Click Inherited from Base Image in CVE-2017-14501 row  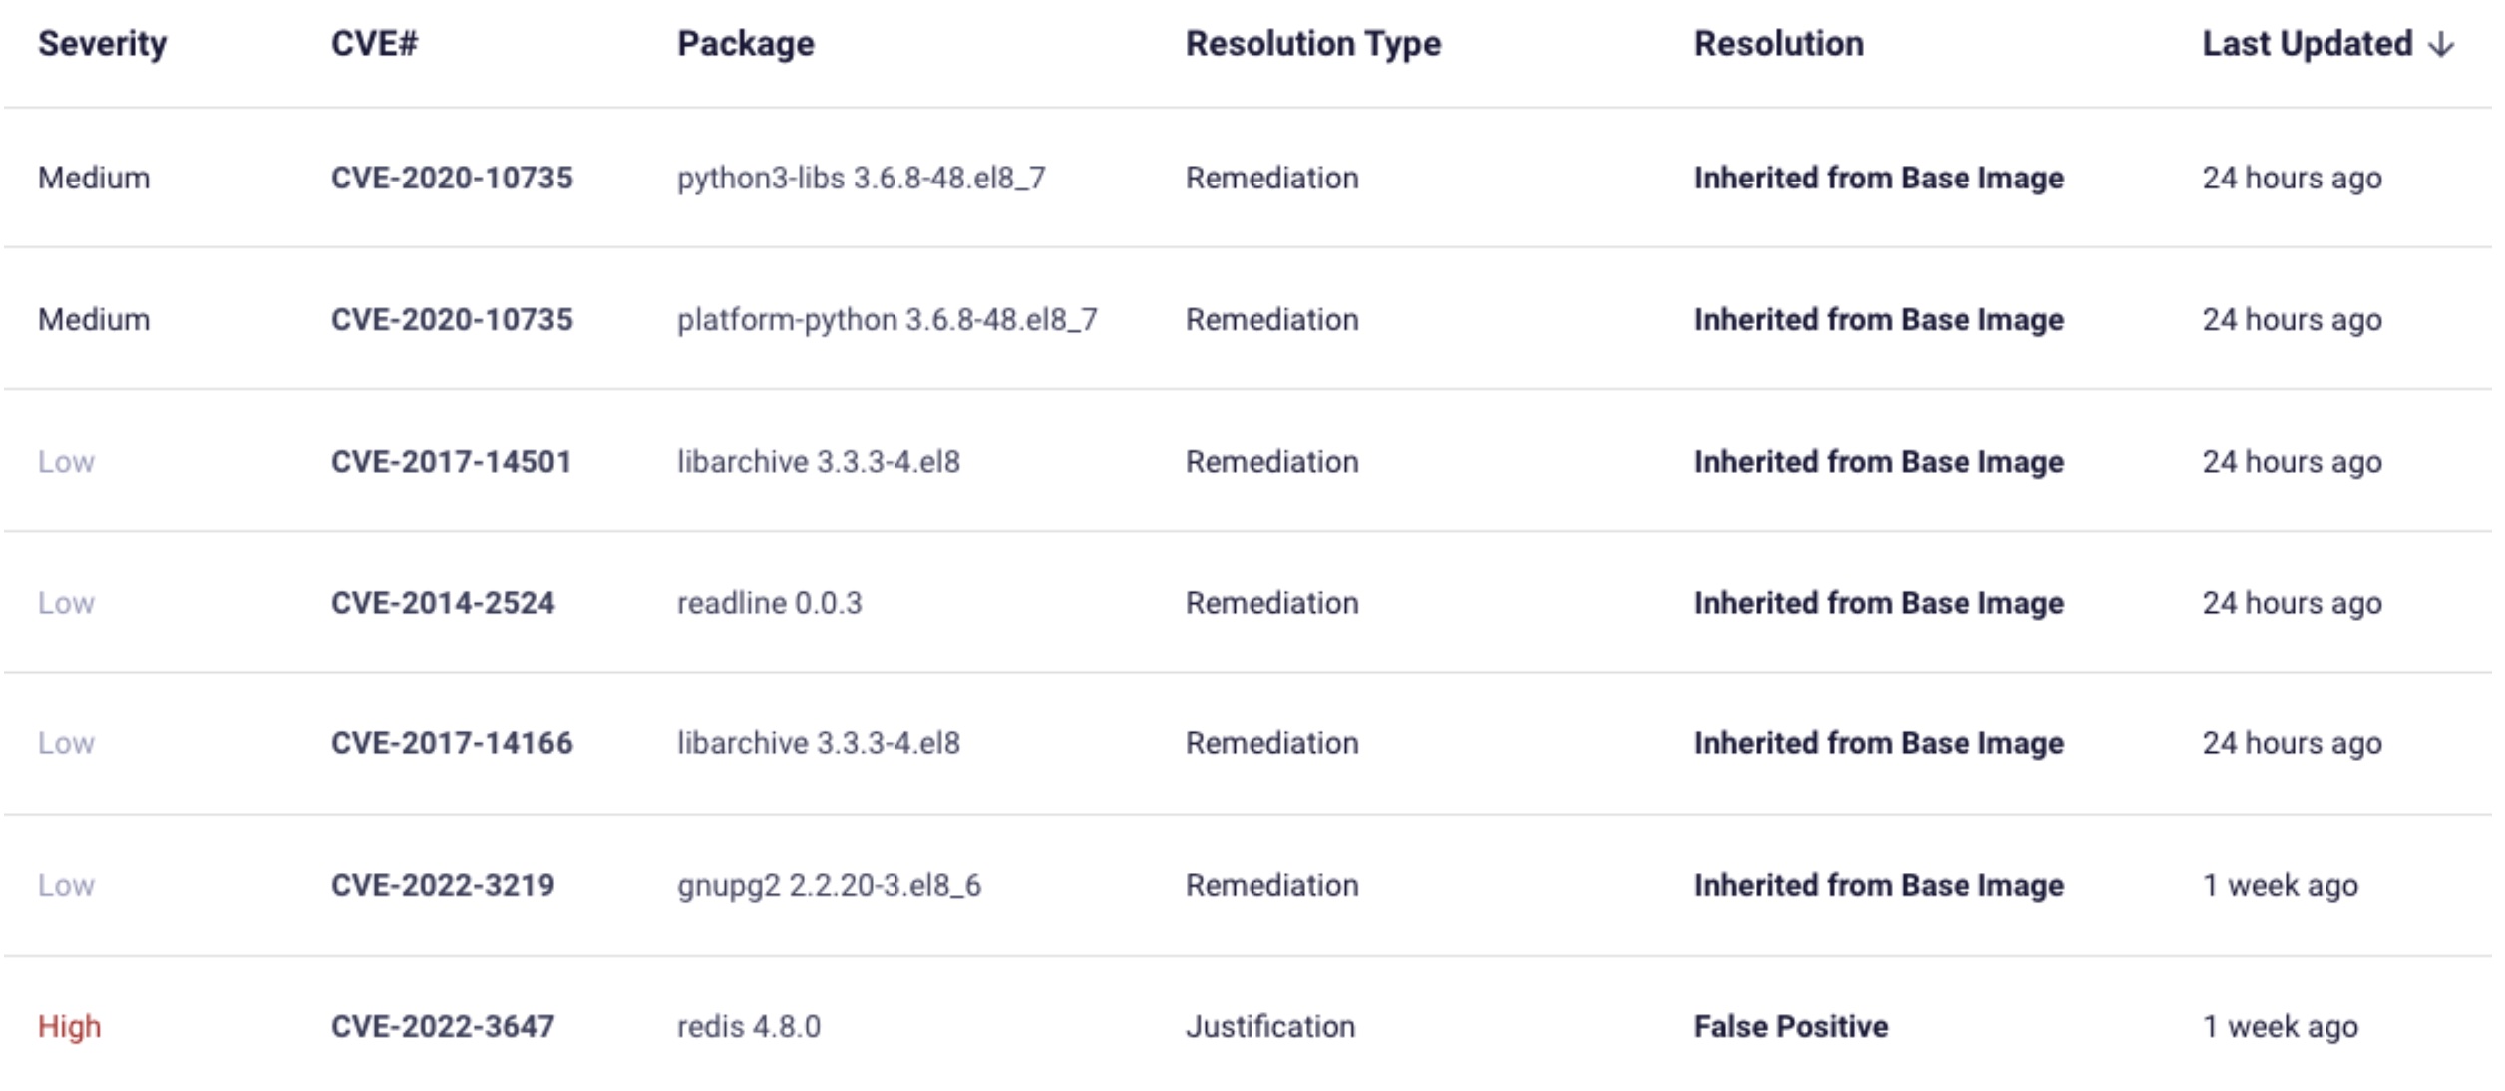tap(1880, 461)
